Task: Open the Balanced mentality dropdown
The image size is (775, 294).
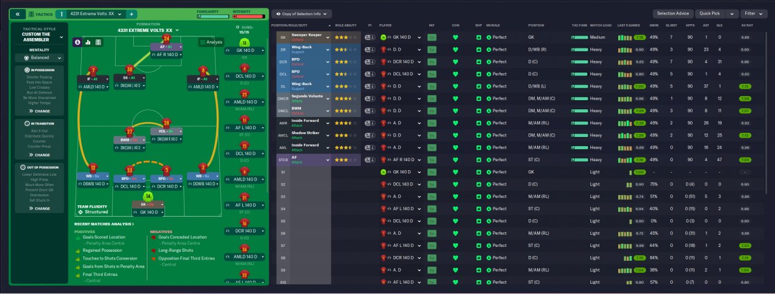Action: pyautogui.click(x=40, y=58)
